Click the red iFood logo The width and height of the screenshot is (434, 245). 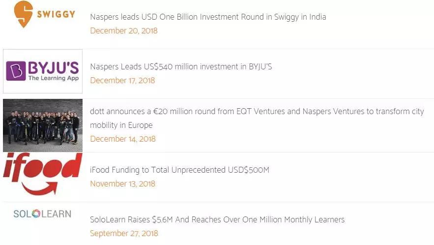click(42, 168)
